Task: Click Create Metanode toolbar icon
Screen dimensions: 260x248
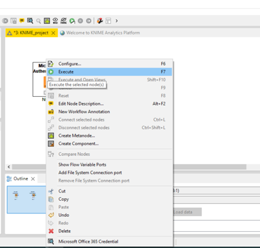Action: 47,21
